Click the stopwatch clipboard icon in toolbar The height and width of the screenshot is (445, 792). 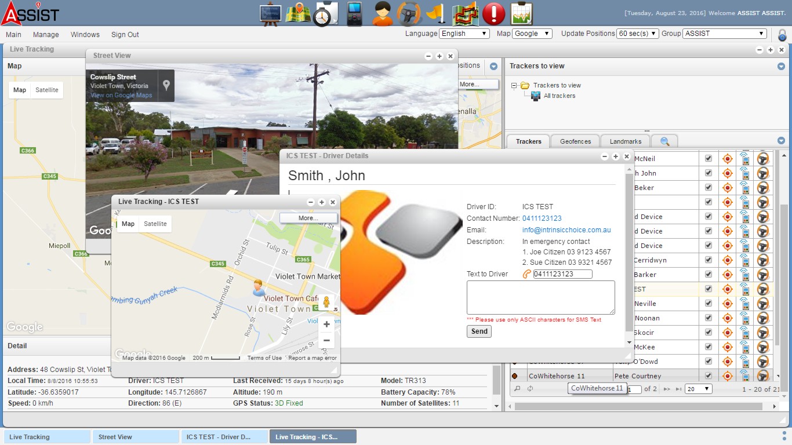point(326,13)
